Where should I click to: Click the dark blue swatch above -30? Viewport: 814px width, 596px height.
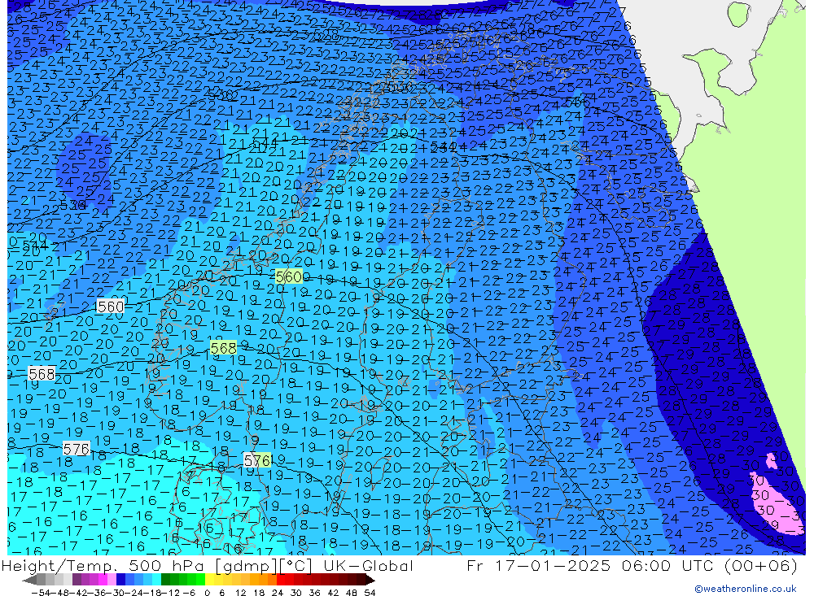(121, 580)
